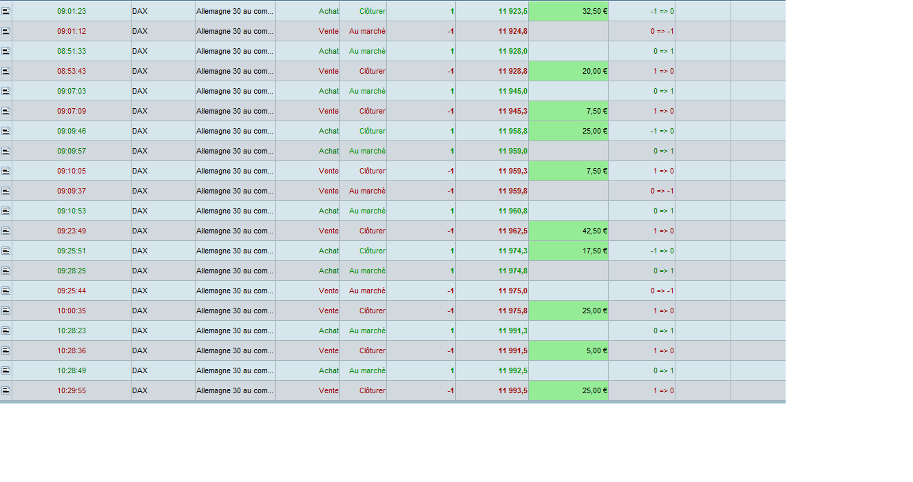
Task: Click the price 11 962,5
Action: [513, 231]
